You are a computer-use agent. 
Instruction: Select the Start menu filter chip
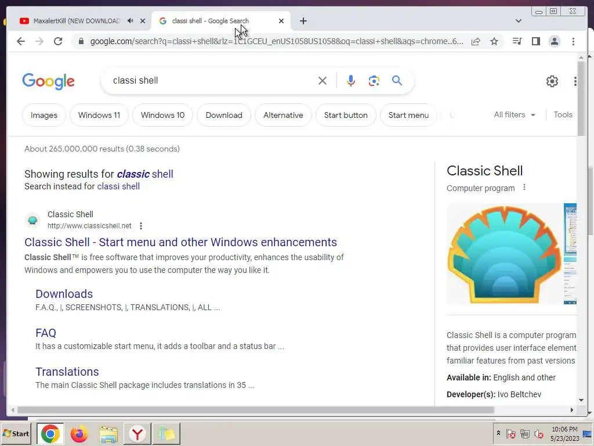point(408,115)
